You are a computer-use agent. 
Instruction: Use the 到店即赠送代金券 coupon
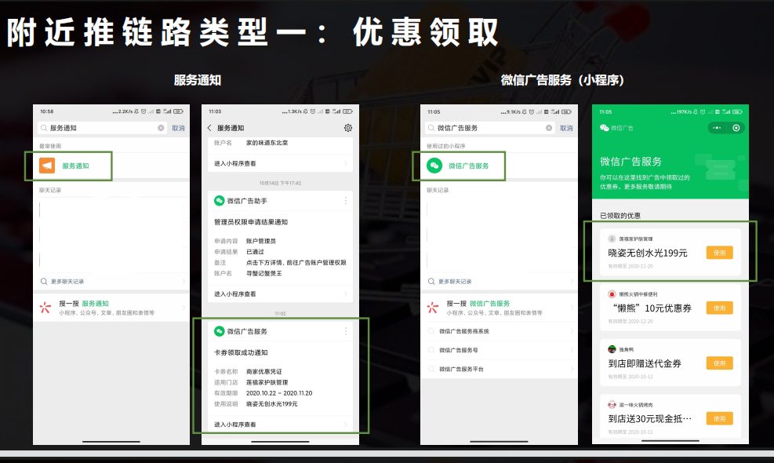tap(720, 363)
